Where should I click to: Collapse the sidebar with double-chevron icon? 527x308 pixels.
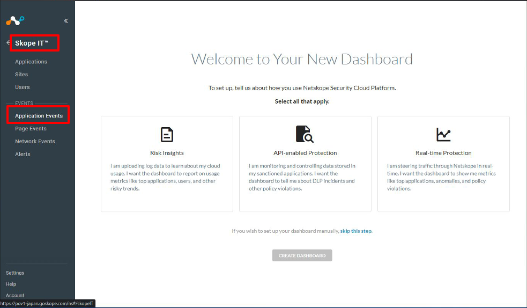point(66,21)
